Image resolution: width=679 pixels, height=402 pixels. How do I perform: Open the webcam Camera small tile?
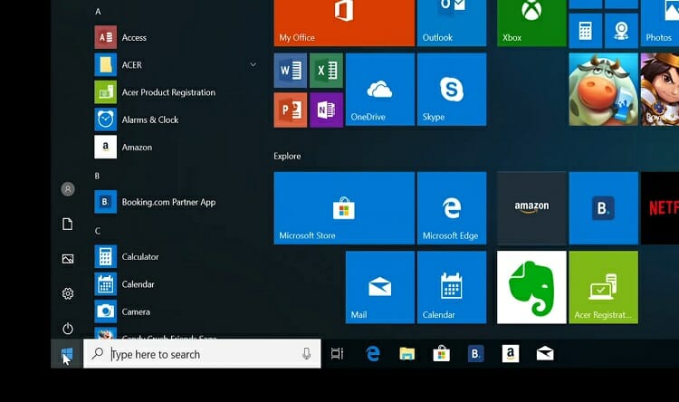621,31
